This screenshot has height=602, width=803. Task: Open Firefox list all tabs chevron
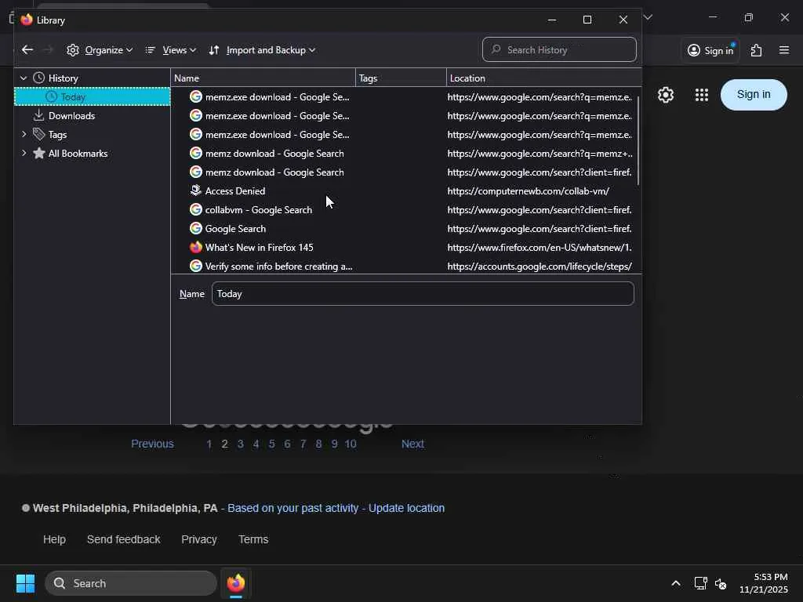[648, 17]
